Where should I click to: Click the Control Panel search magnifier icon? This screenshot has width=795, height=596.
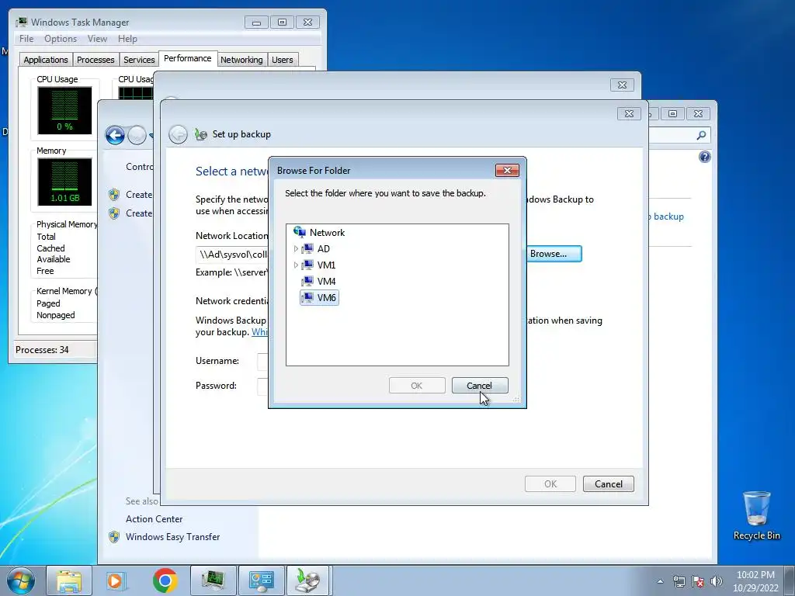(x=701, y=135)
